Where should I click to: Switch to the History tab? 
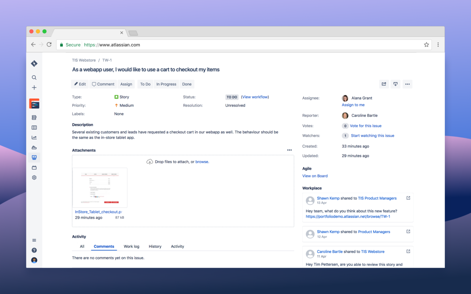point(155,246)
